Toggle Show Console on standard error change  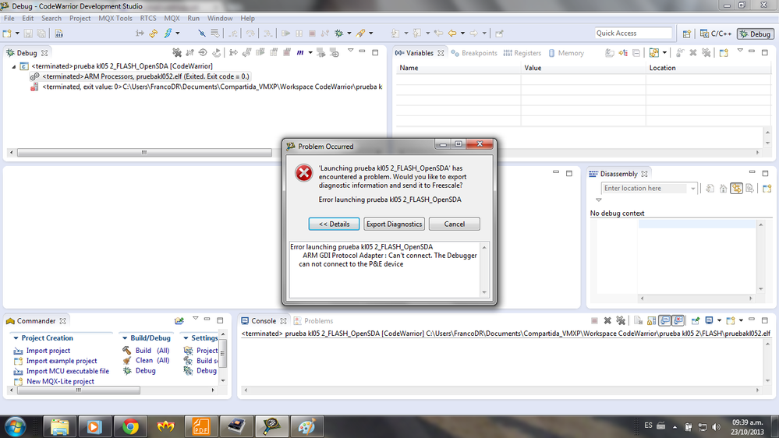coord(678,321)
